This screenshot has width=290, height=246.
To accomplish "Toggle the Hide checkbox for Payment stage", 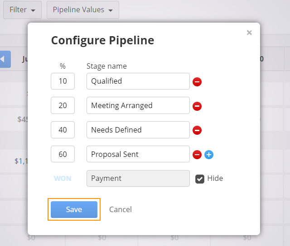I will click(x=200, y=179).
